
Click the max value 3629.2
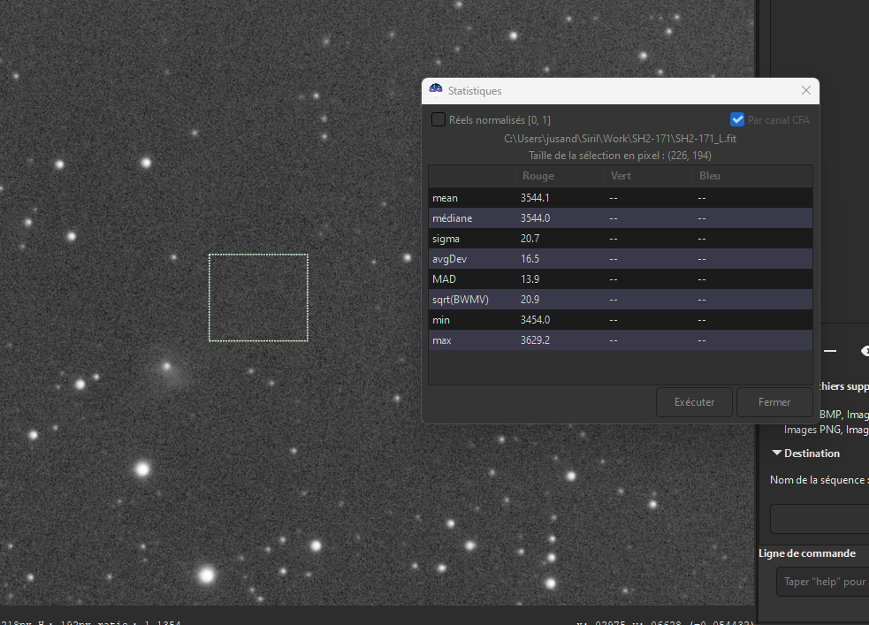535,340
